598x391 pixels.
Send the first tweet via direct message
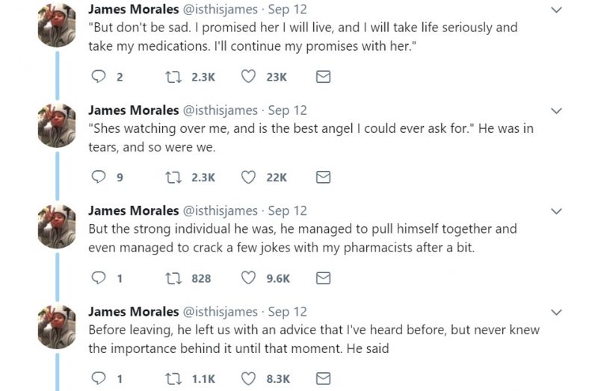323,77
